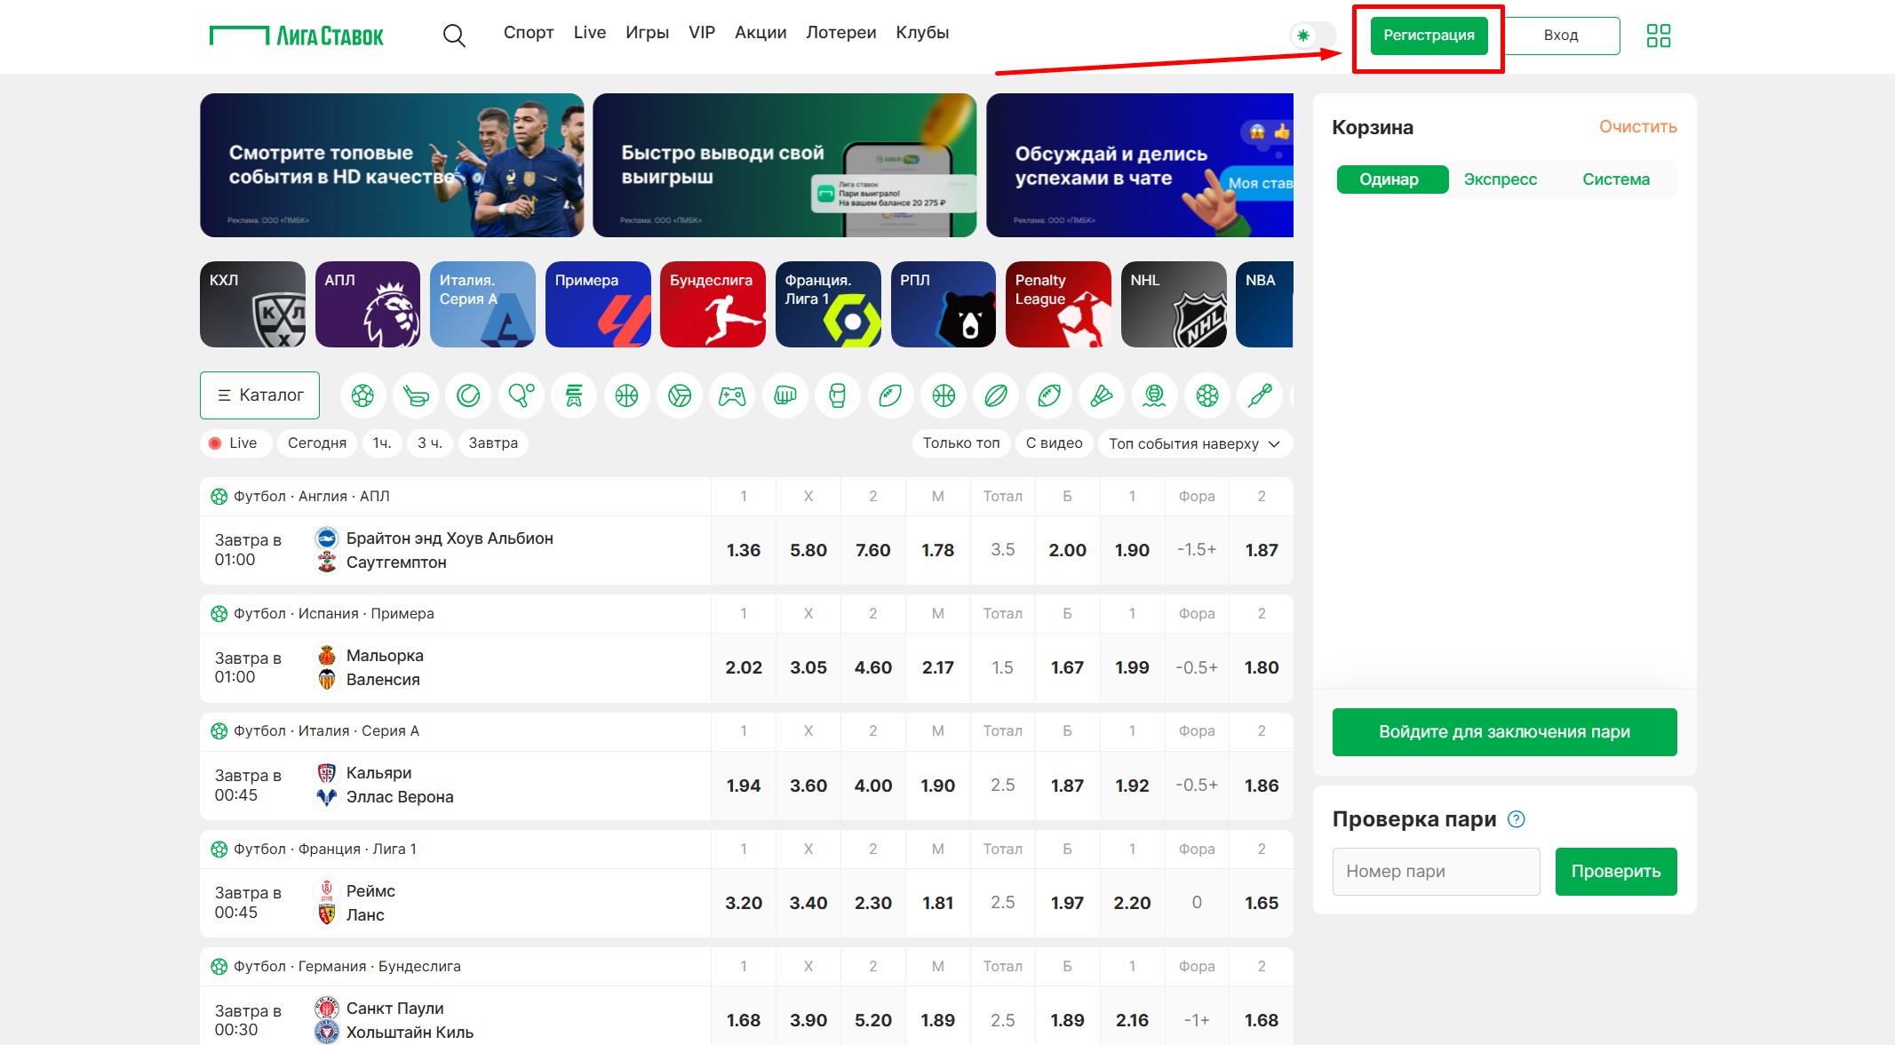Viewport: 1895px width, 1045px height.
Task: Select the table tennis sport icon
Action: point(522,395)
